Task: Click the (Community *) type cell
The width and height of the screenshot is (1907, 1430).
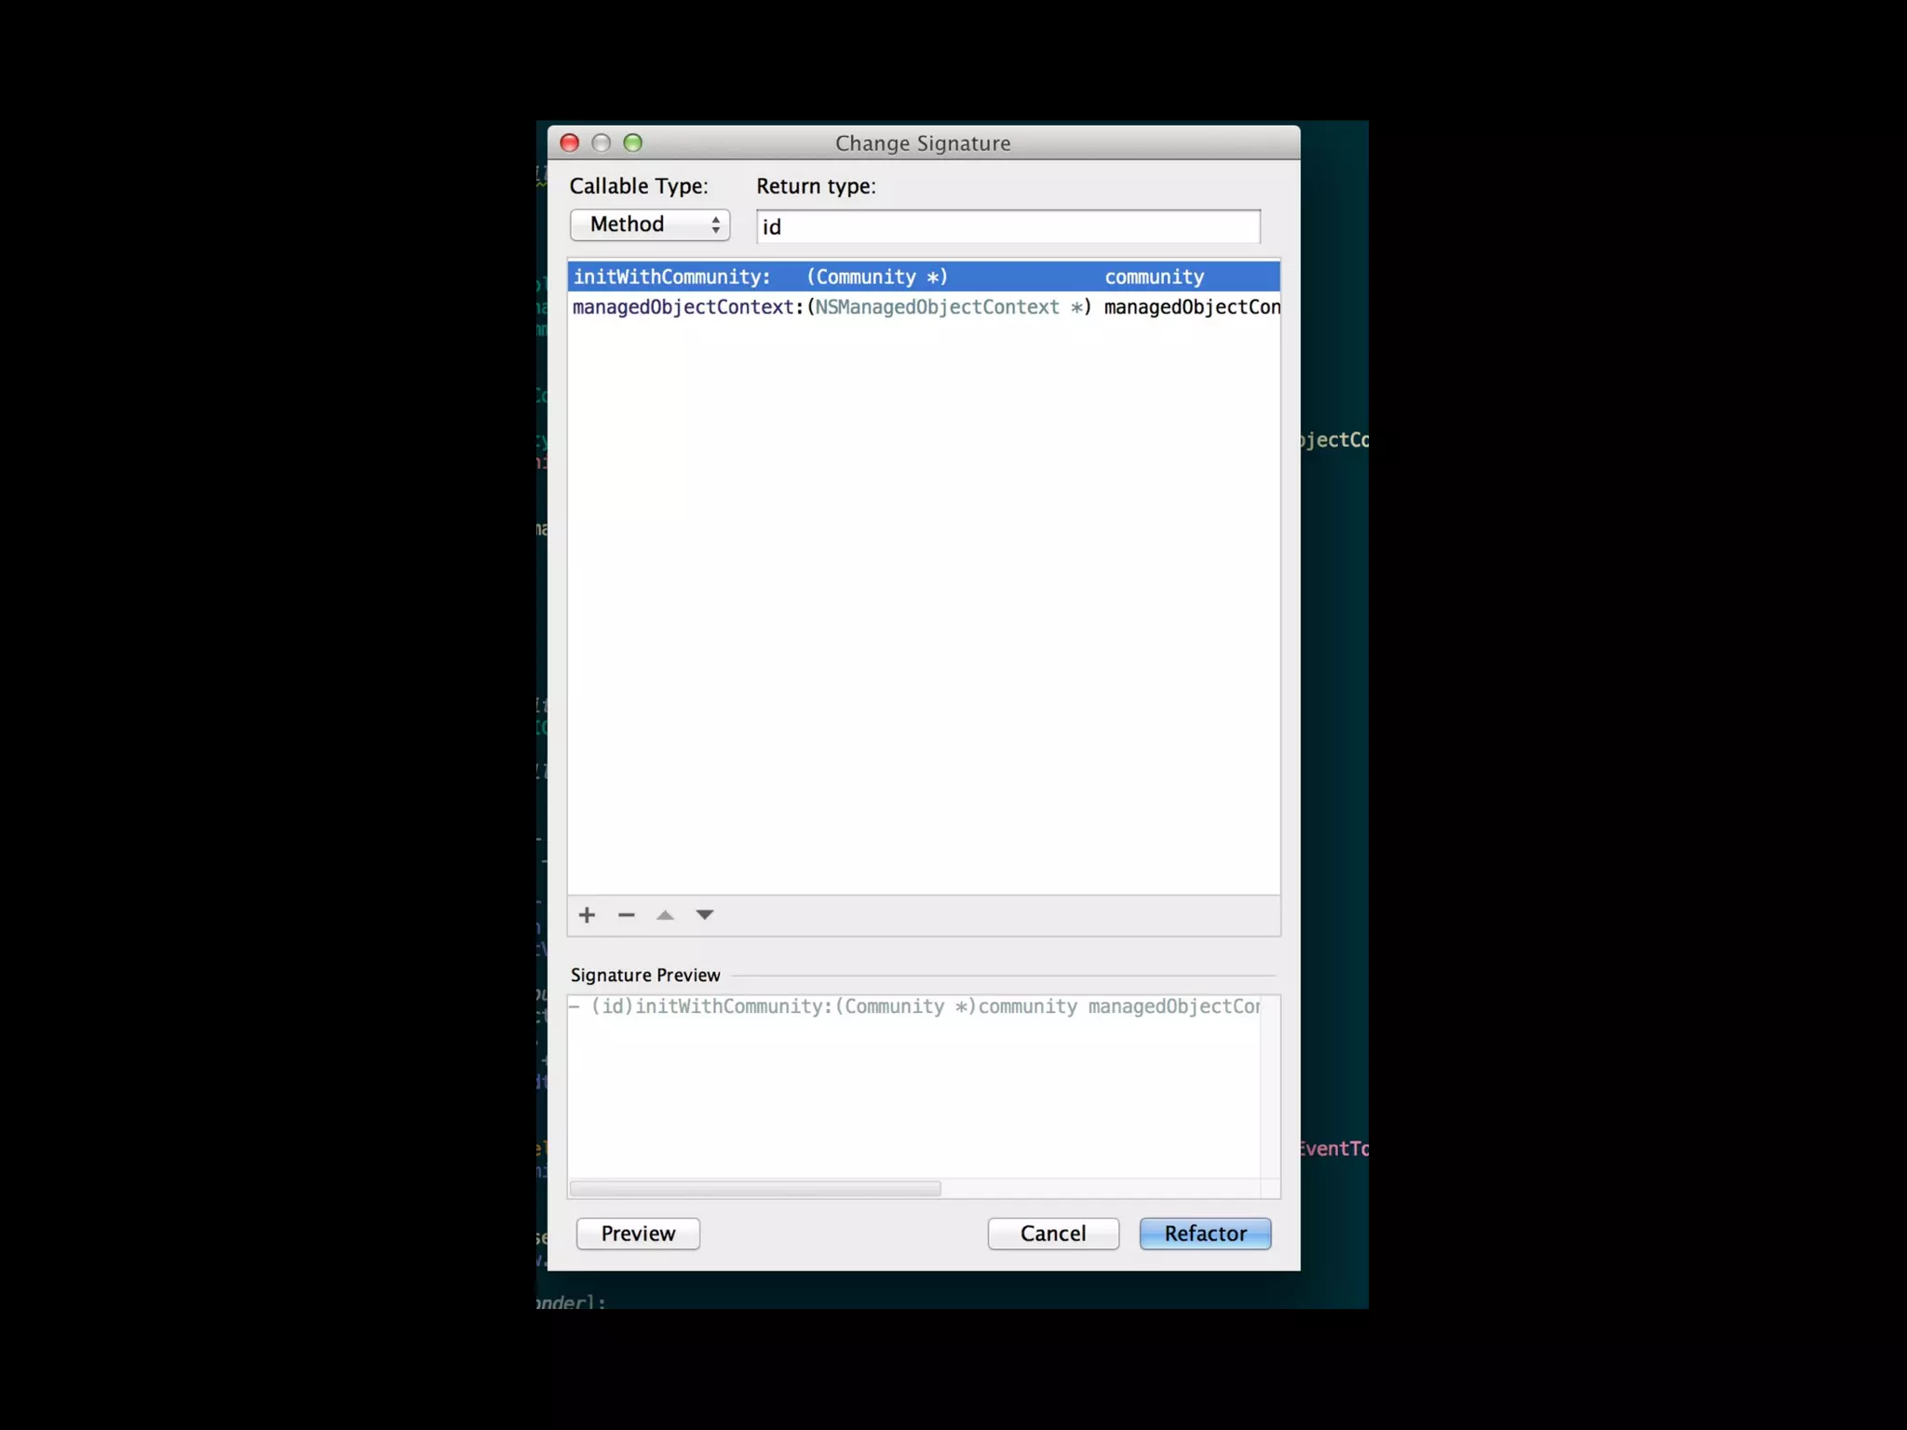Action: tap(877, 277)
